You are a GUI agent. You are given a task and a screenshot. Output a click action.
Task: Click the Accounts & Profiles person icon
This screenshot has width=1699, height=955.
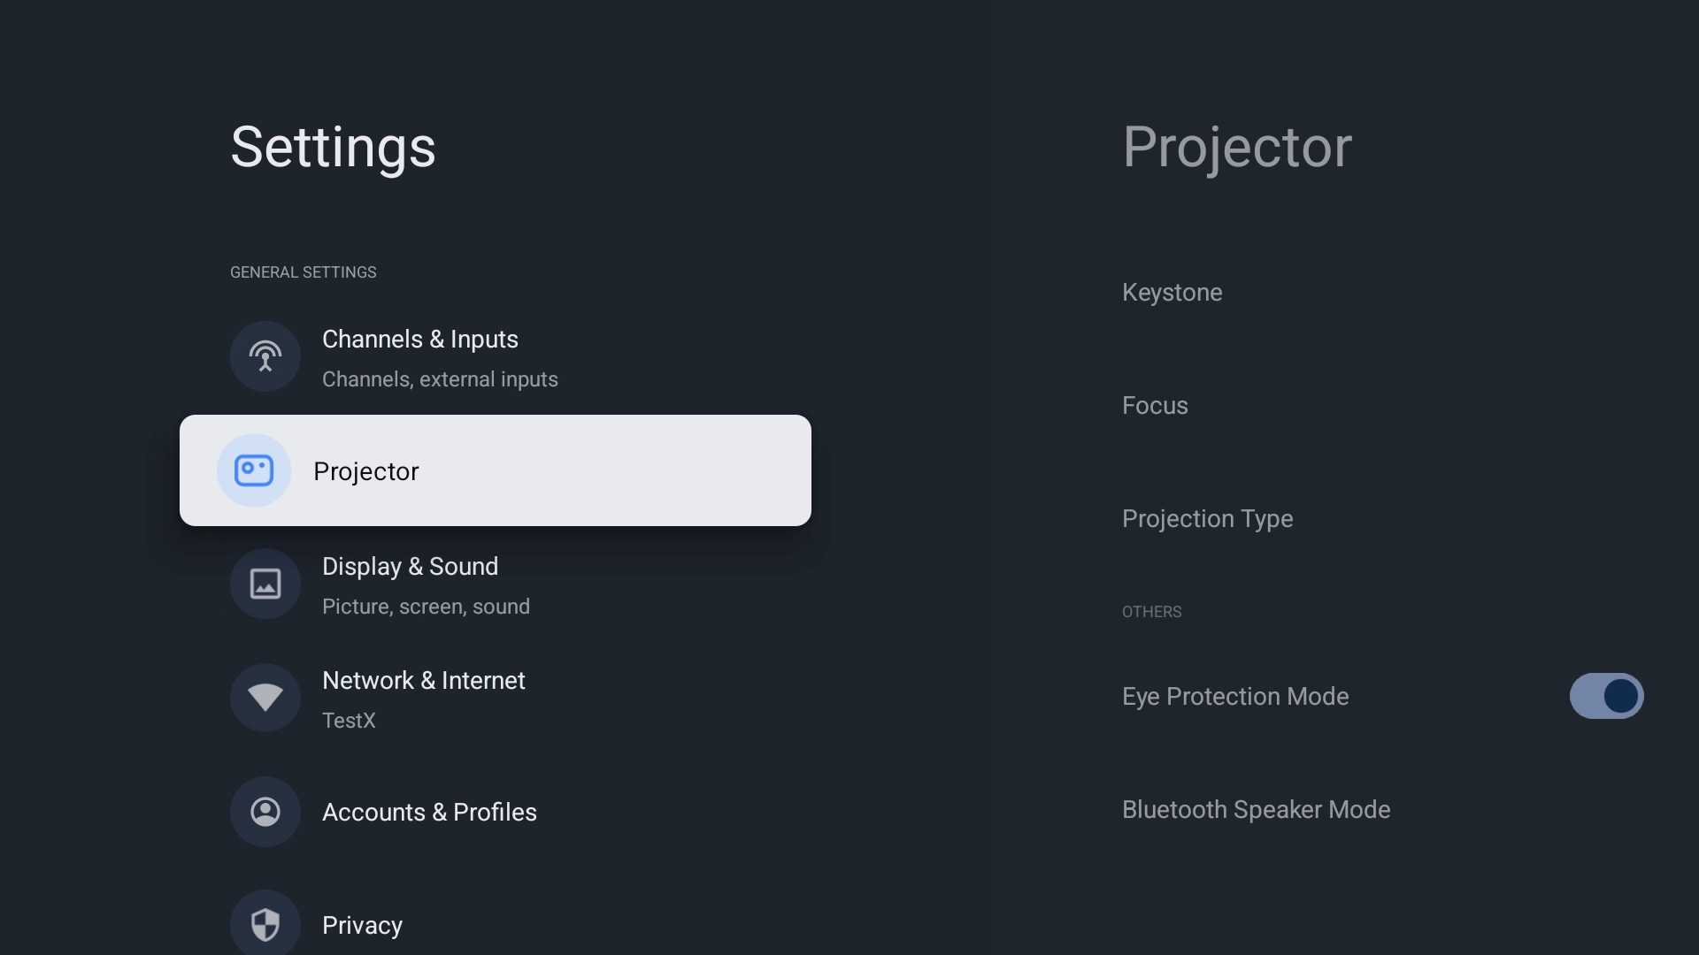click(265, 812)
